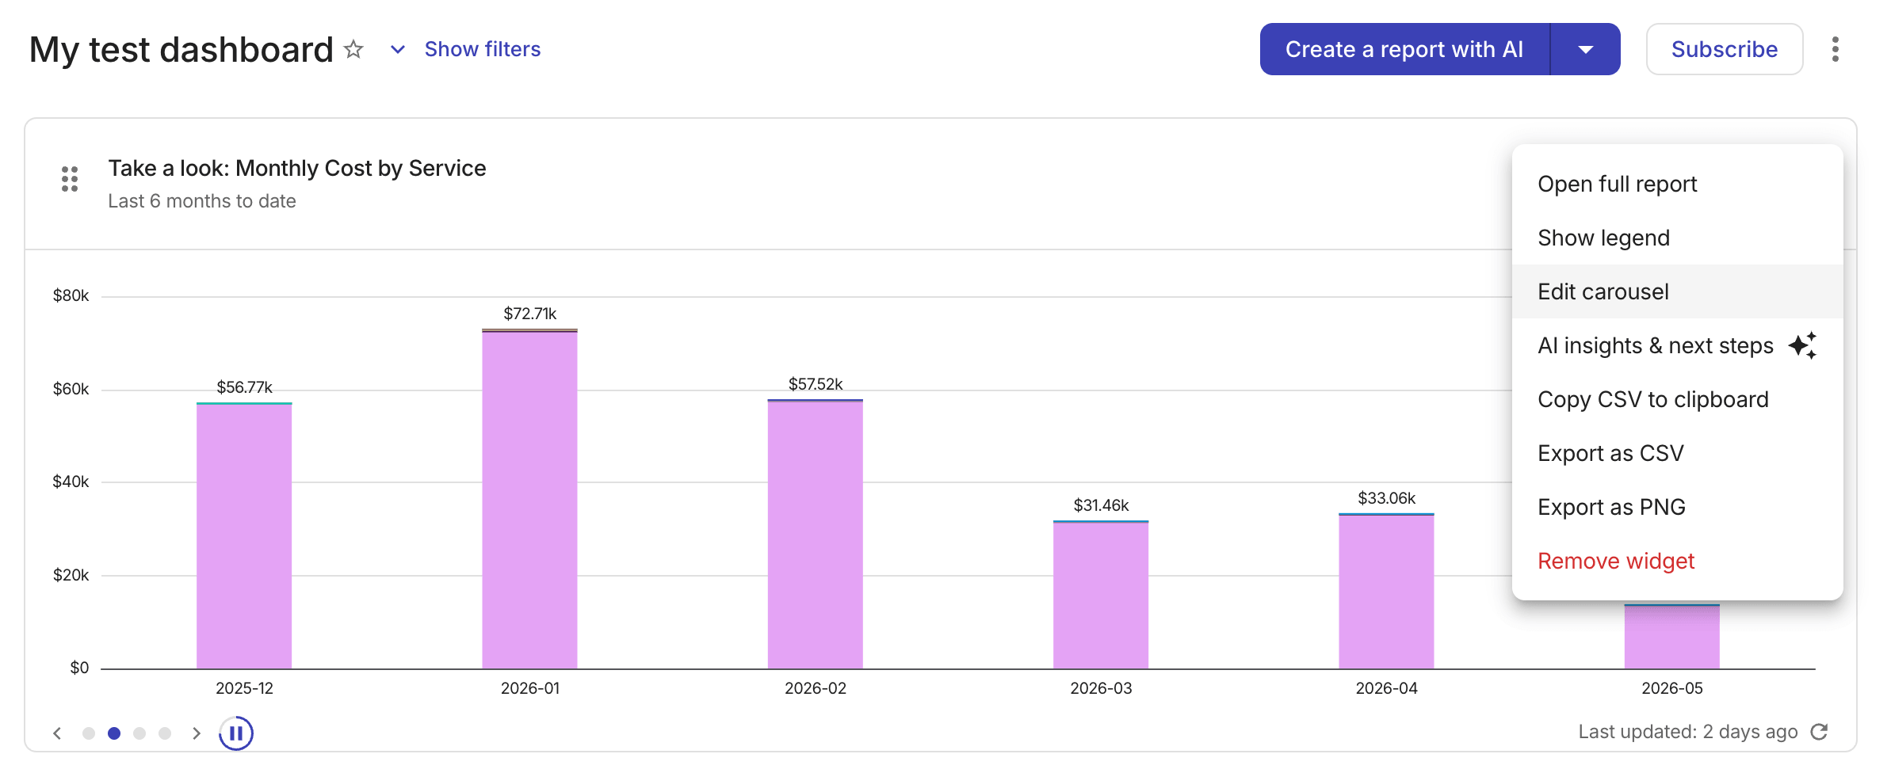Click Create a report with AI
Image resolution: width=1891 pixels, height=773 pixels.
[1404, 49]
